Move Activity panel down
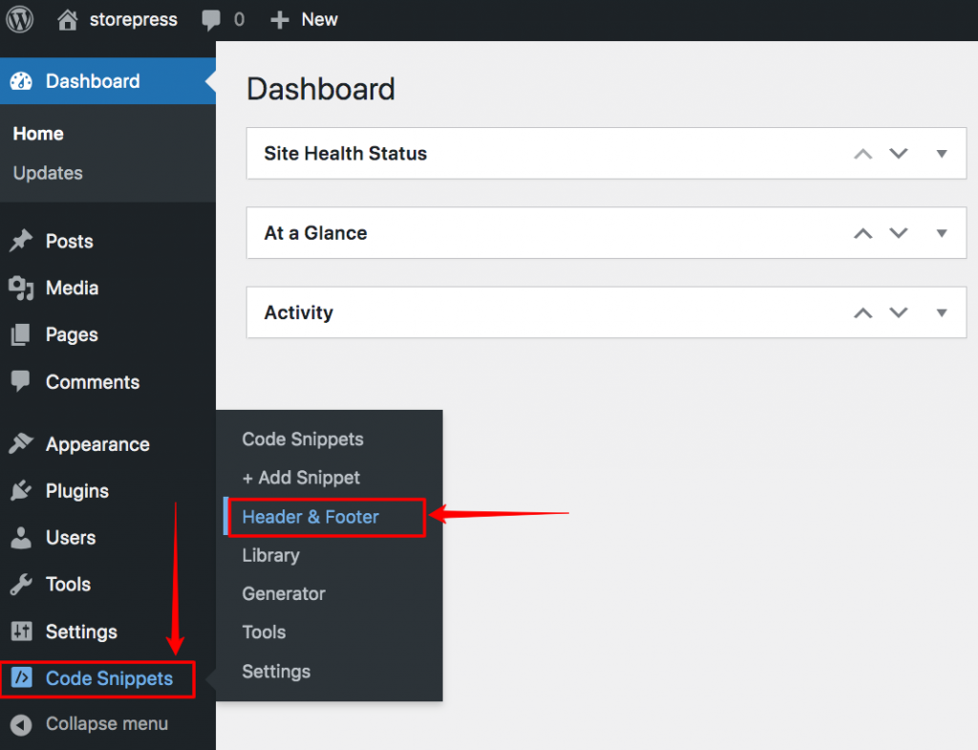This screenshot has width=978, height=750. [899, 312]
